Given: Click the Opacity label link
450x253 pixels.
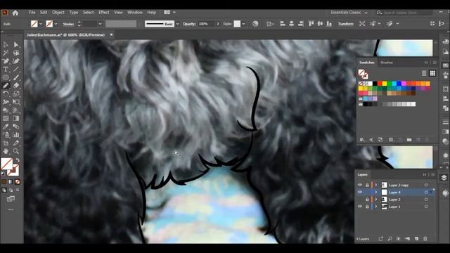Looking at the screenshot, I should click(x=189, y=24).
